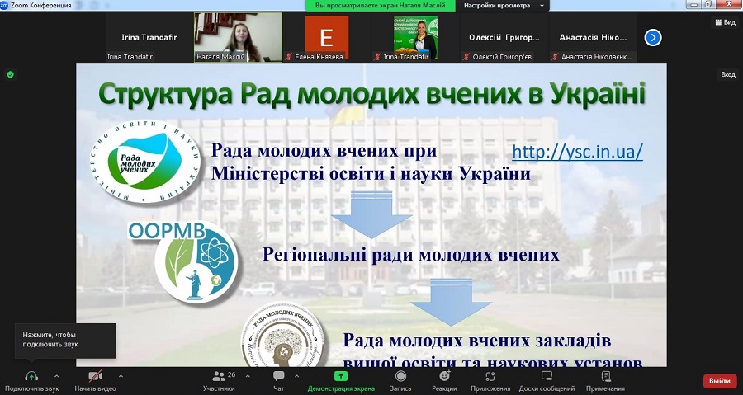Show next participants with the blue arrow
This screenshot has height=395, width=743.
point(652,37)
